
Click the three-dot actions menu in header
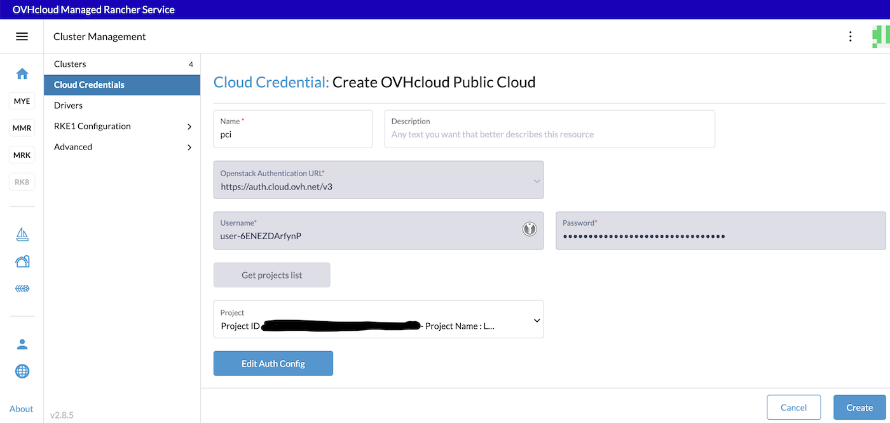point(850,36)
